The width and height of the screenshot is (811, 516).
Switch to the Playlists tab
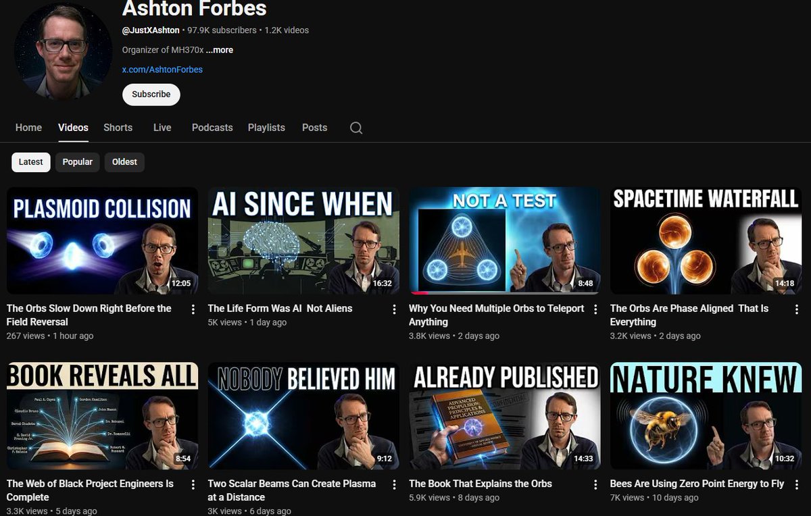pos(266,128)
